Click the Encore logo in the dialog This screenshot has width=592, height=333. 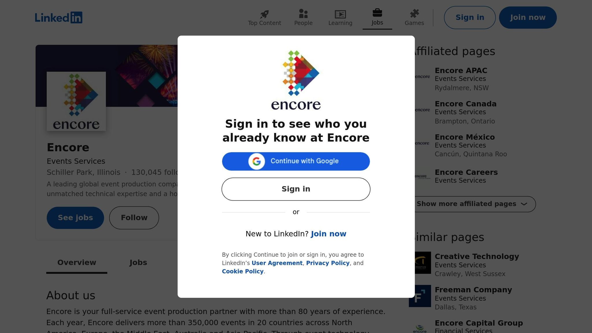(x=296, y=80)
